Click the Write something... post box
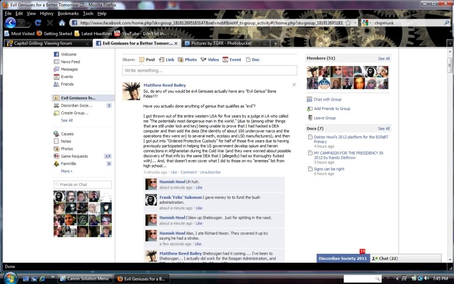Screen dimensions: 454x284 (210, 71)
